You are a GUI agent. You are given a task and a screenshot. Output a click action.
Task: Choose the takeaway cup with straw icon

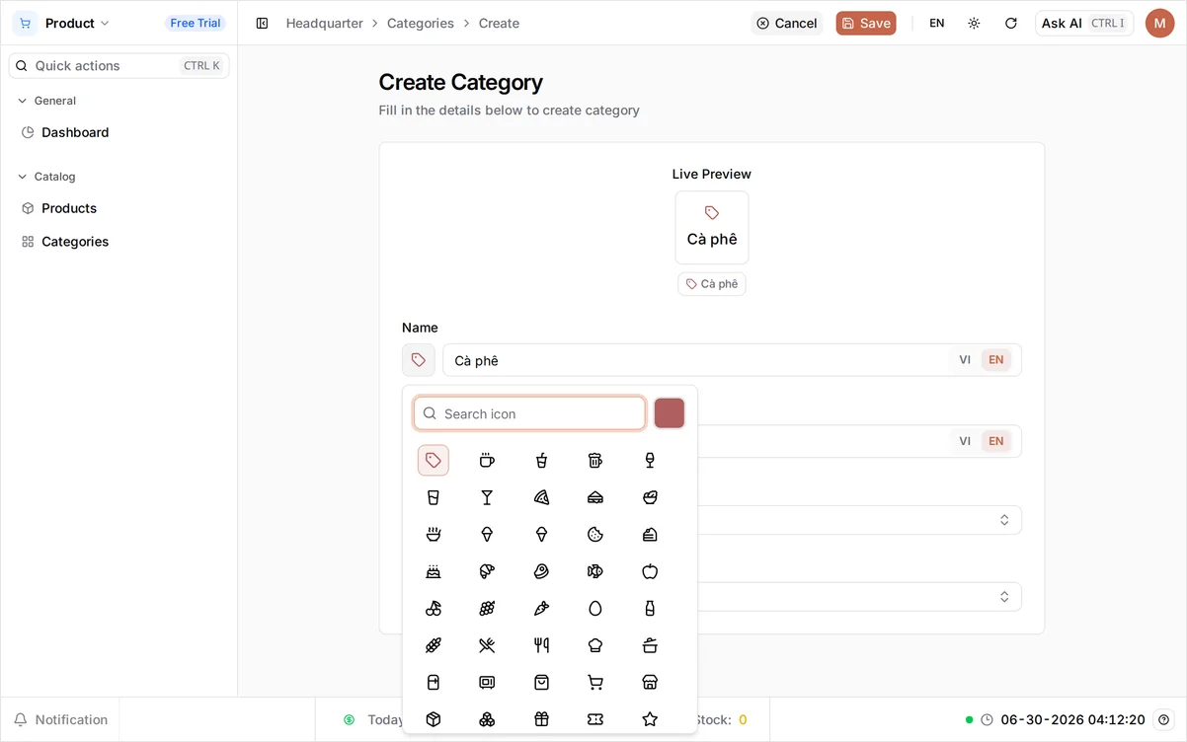[x=541, y=461]
